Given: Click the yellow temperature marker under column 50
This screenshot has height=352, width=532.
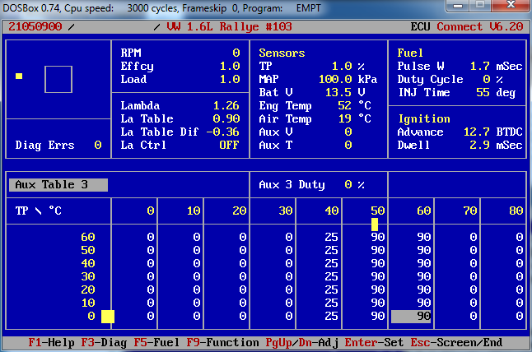Looking at the screenshot, I should pos(375,224).
